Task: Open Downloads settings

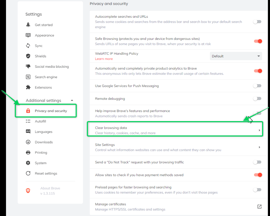Action: pyautogui.click(x=44, y=142)
